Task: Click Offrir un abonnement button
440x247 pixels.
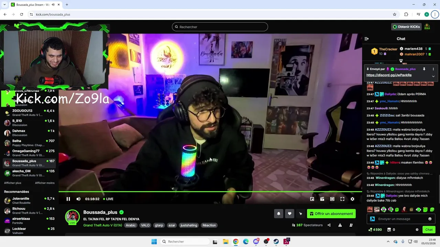Action: (331, 214)
